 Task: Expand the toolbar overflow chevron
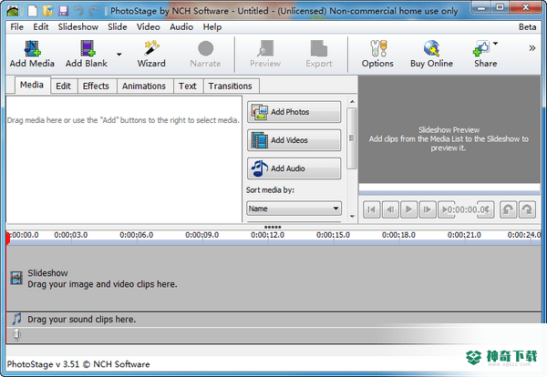(x=532, y=48)
